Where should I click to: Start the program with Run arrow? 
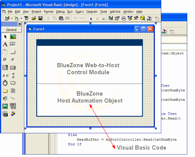click(x=91, y=19)
